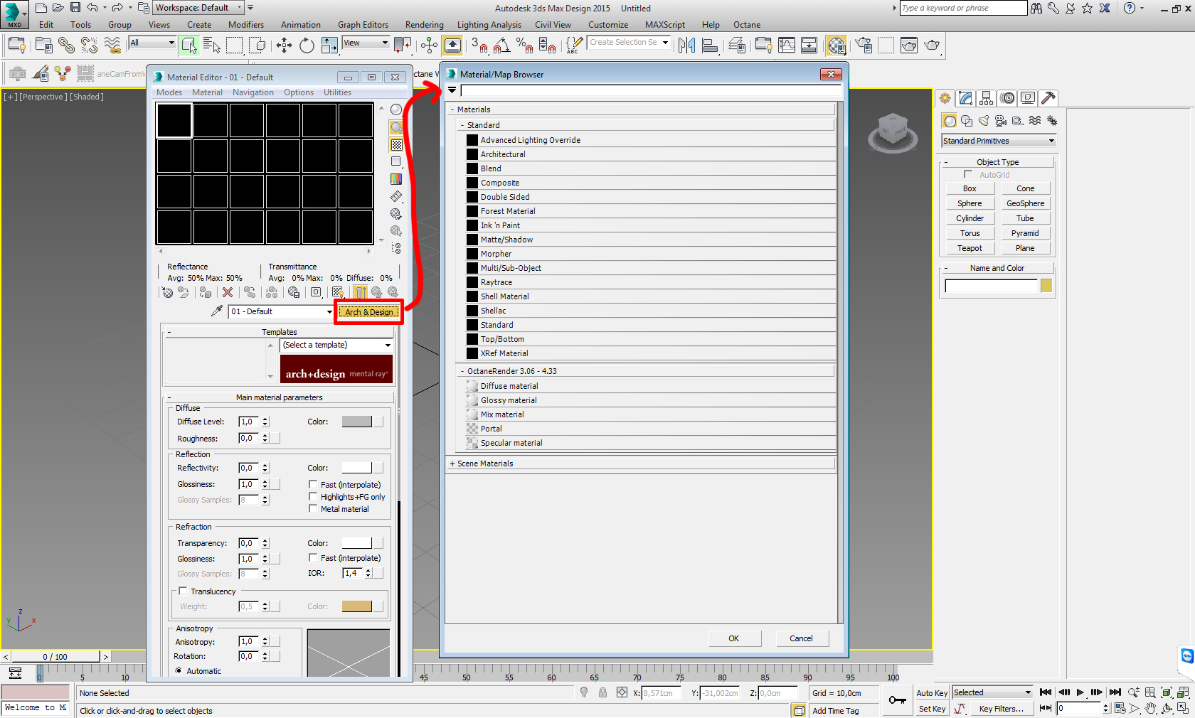Image resolution: width=1195 pixels, height=718 pixels.
Task: Click Play Animation button
Action: 1080,692
